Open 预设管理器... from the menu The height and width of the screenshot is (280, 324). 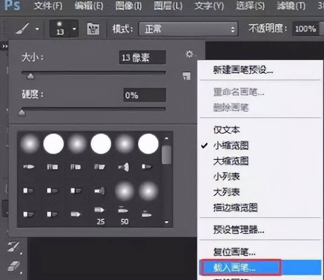coord(260,229)
